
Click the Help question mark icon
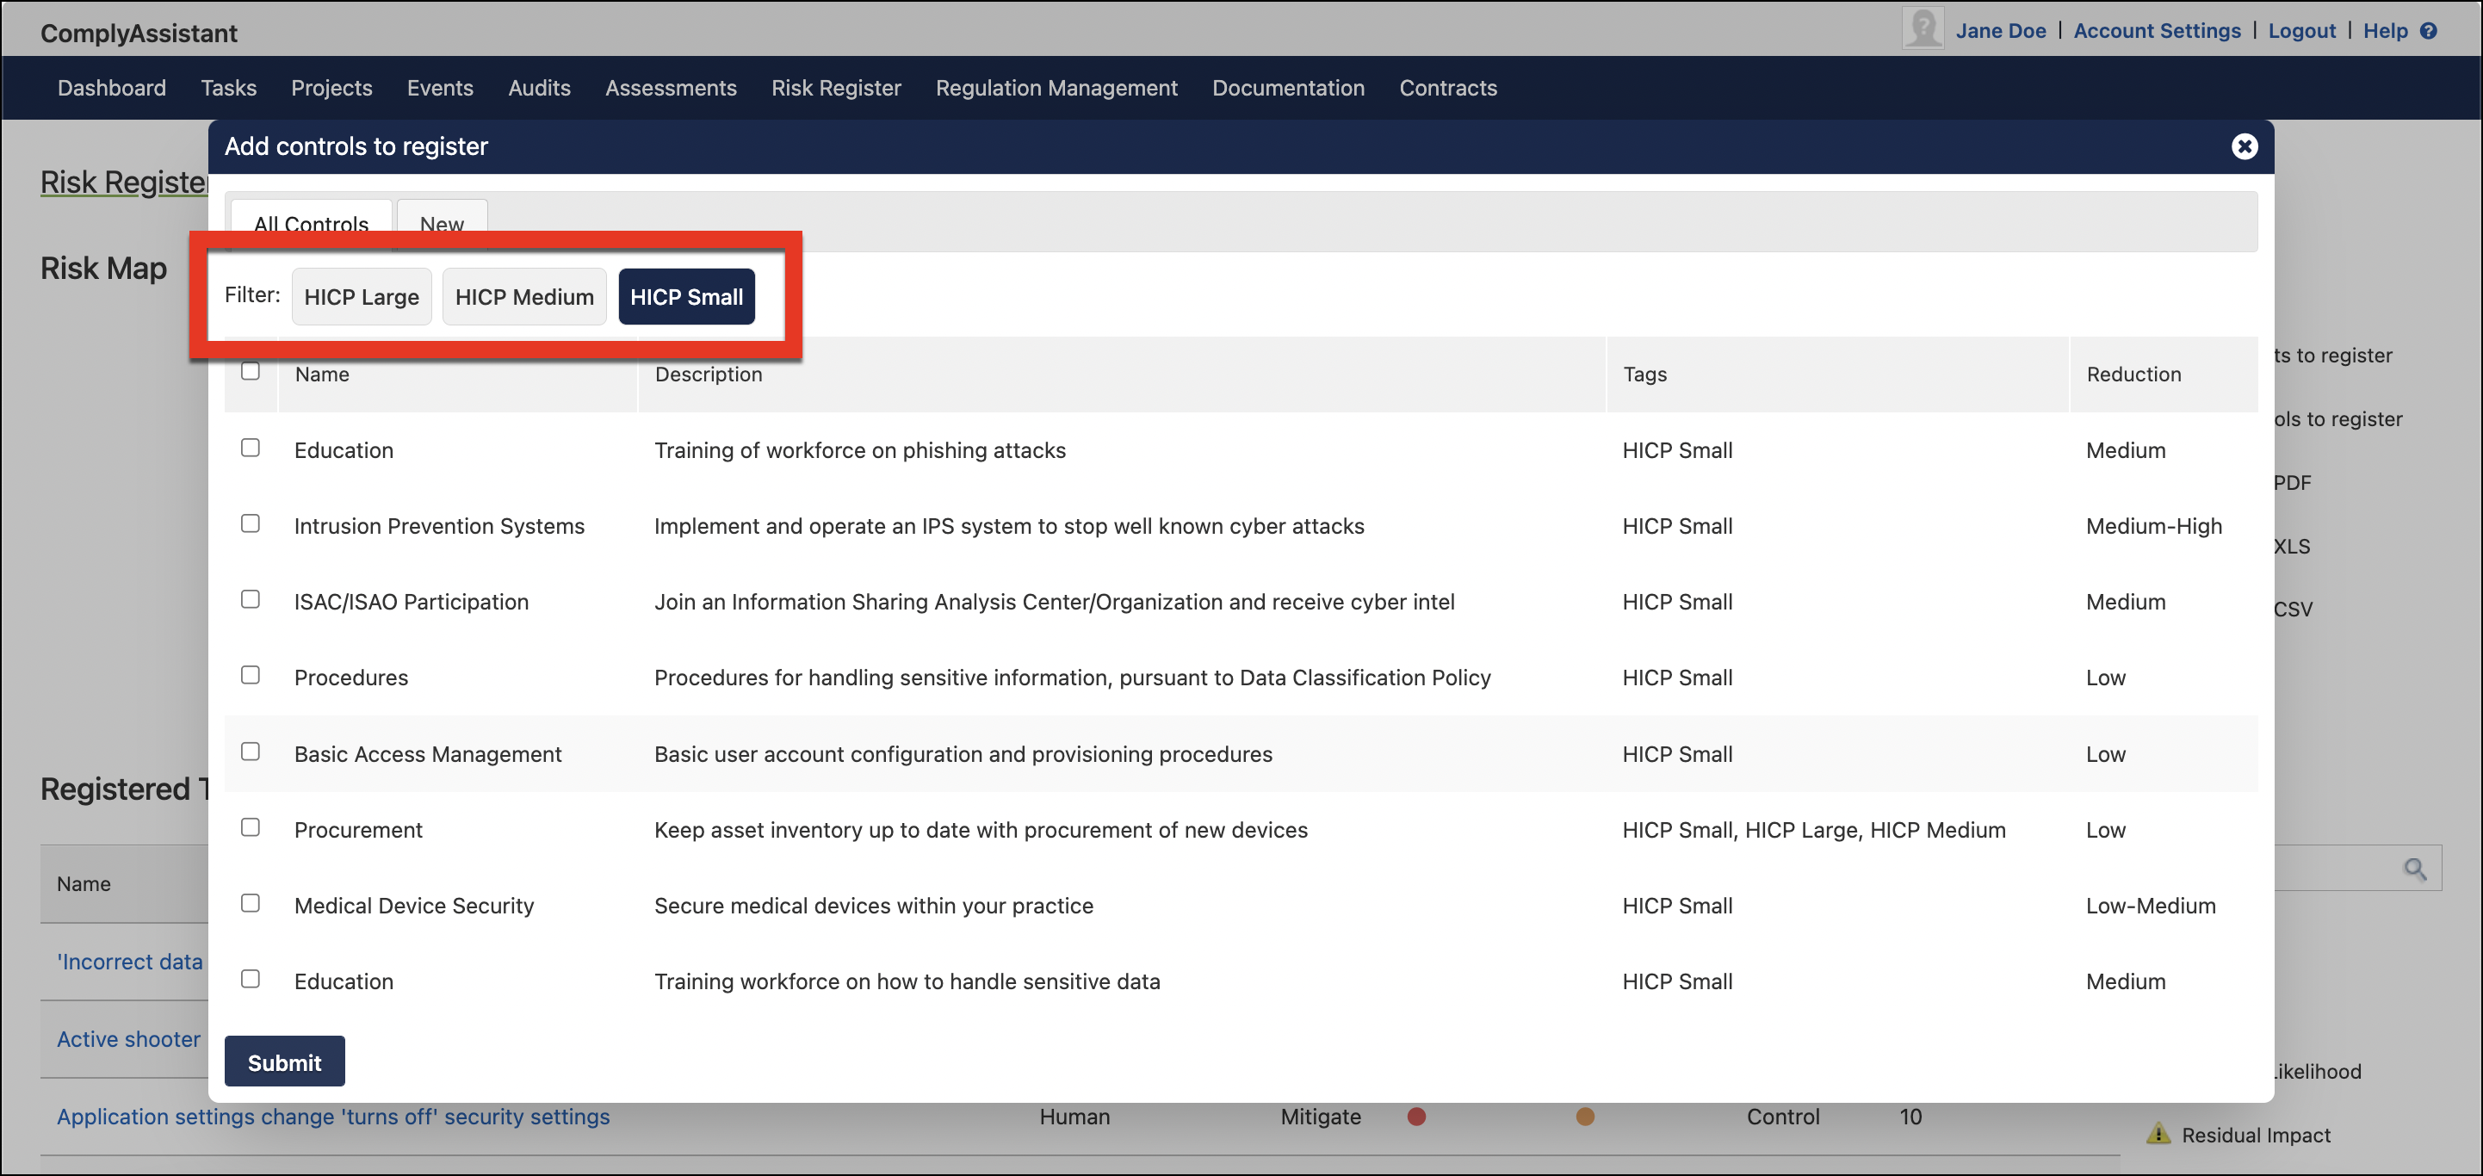click(2429, 31)
